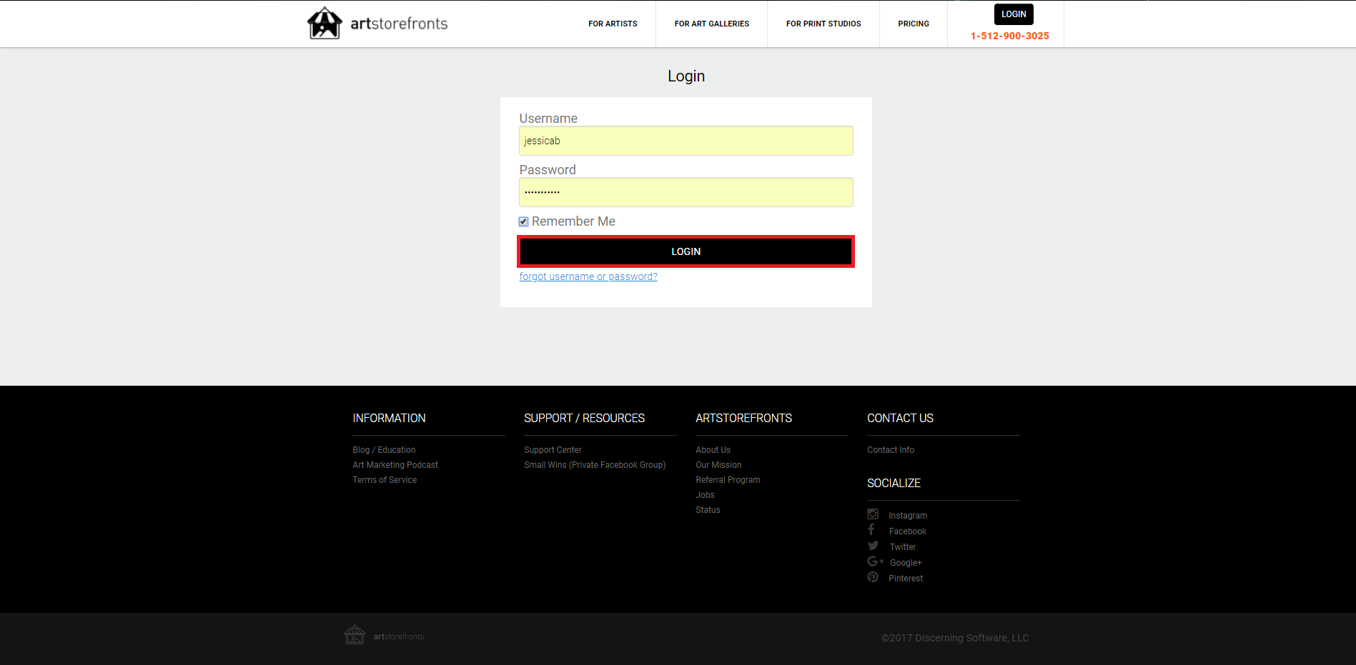Open the PRICING menu item

coord(913,24)
